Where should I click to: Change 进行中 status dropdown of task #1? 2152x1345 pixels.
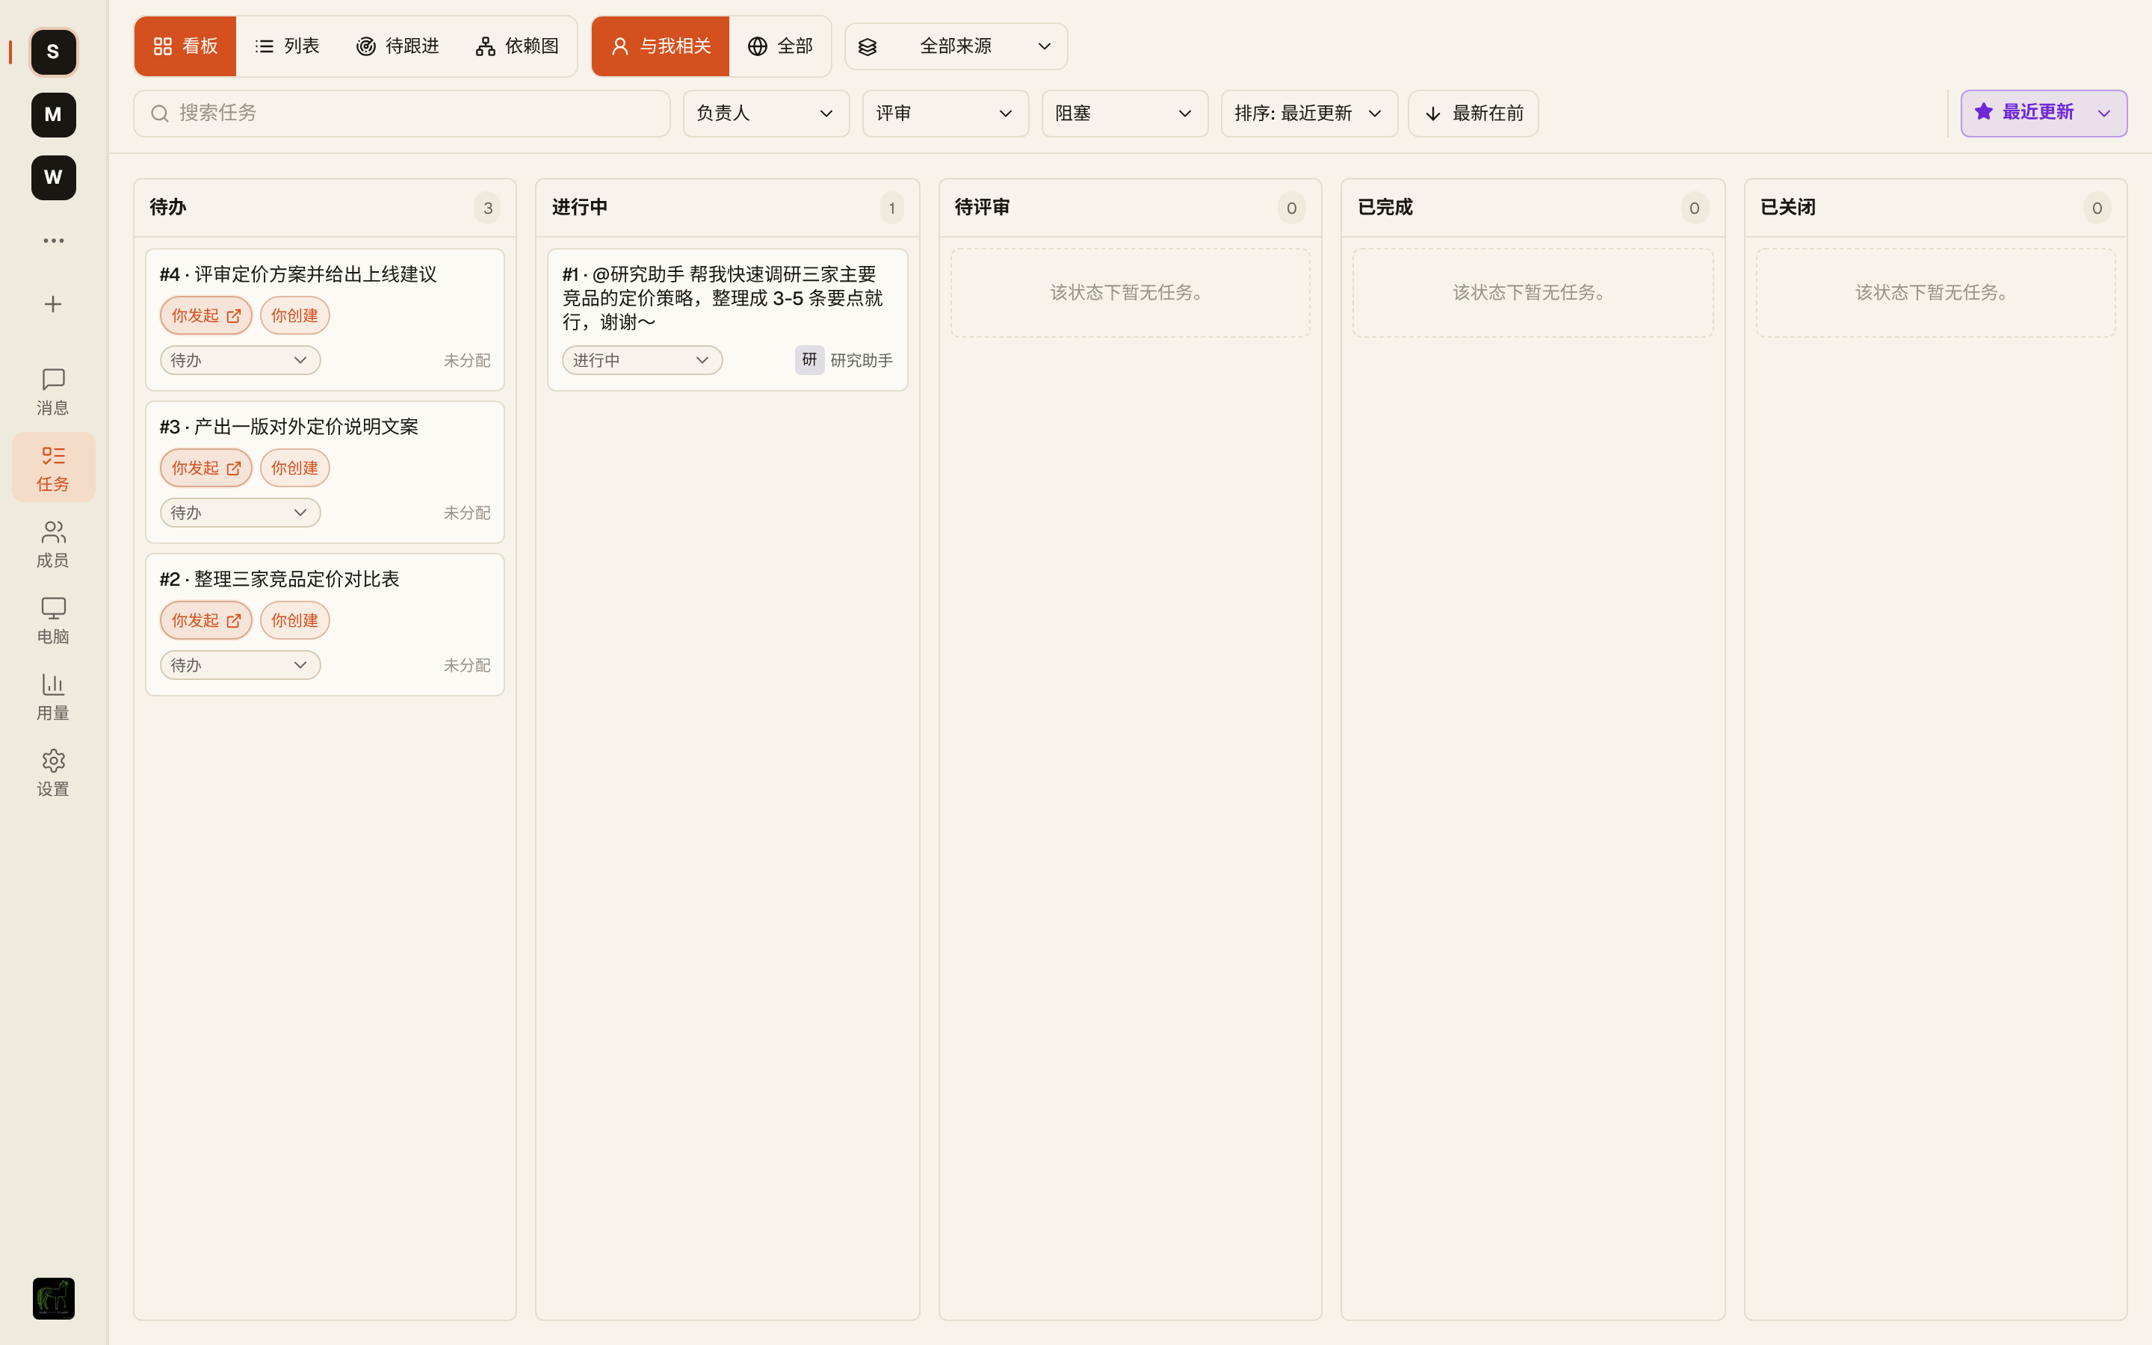pyautogui.click(x=642, y=360)
